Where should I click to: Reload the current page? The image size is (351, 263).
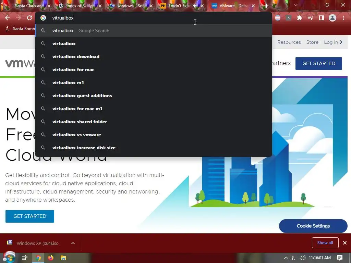29,18
